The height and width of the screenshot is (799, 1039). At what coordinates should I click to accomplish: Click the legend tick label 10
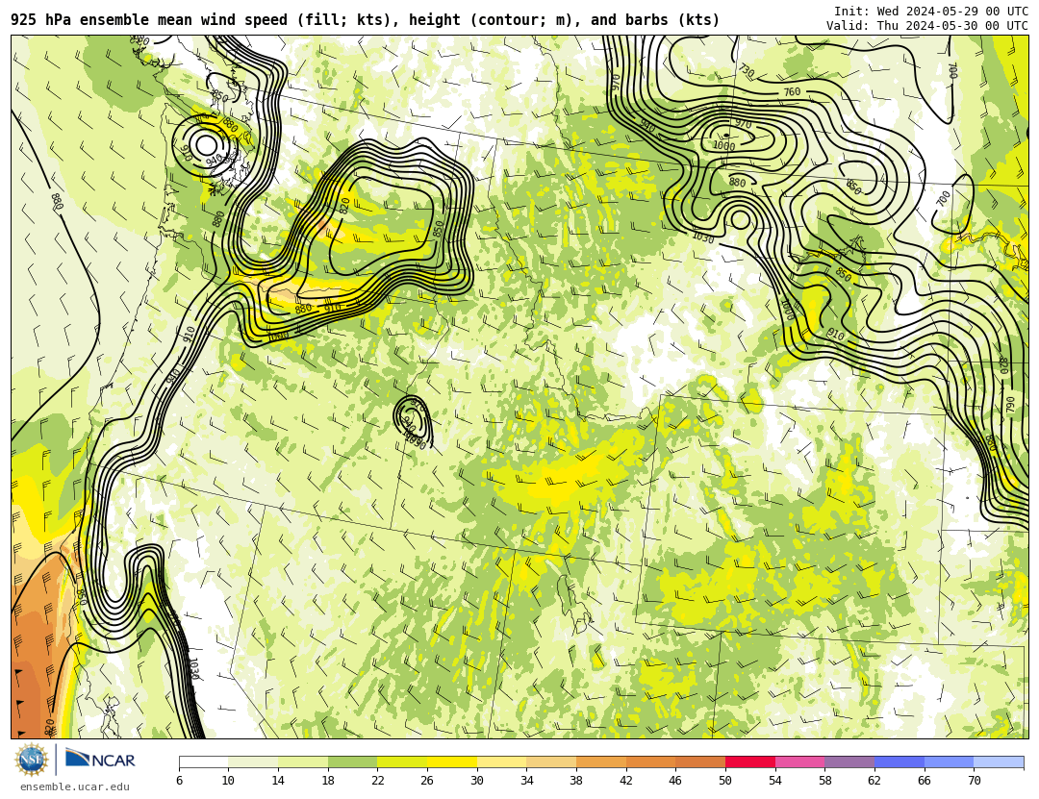[228, 781]
